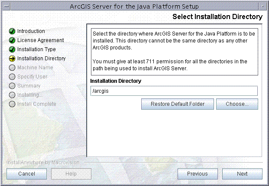Image resolution: width=269 pixels, height=186 pixels.
Task: Click the instruction text about 711 permission
Action: point(170,65)
